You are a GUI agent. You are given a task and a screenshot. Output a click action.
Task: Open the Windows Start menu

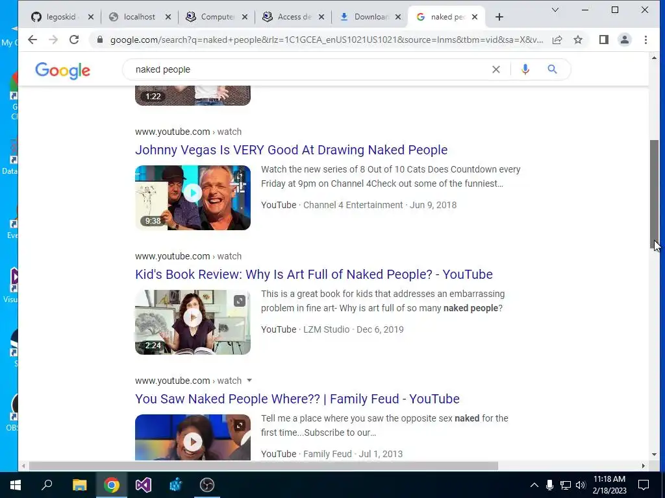[x=16, y=485]
